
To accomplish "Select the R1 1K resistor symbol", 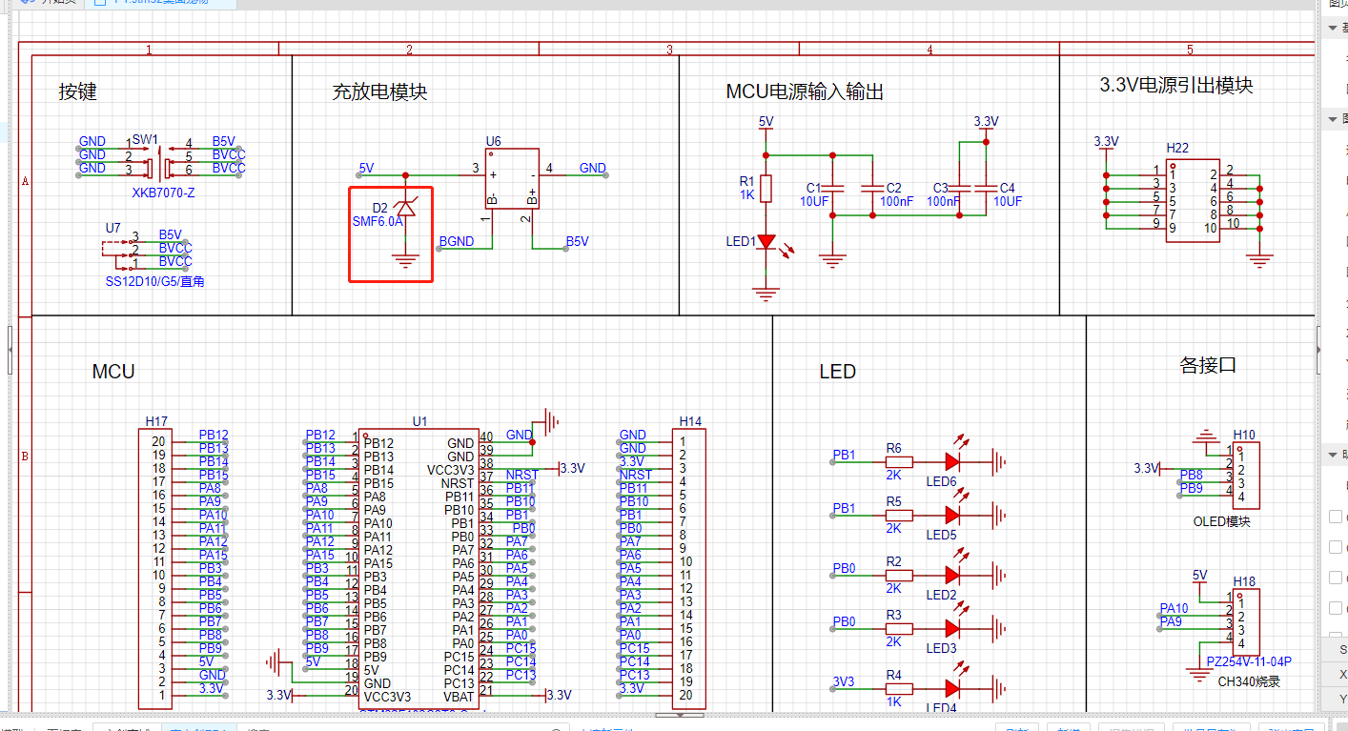I will point(765,188).
